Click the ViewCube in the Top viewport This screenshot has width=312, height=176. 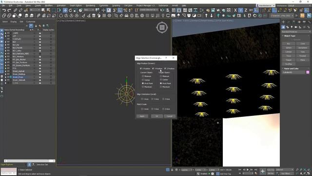tap(162, 27)
